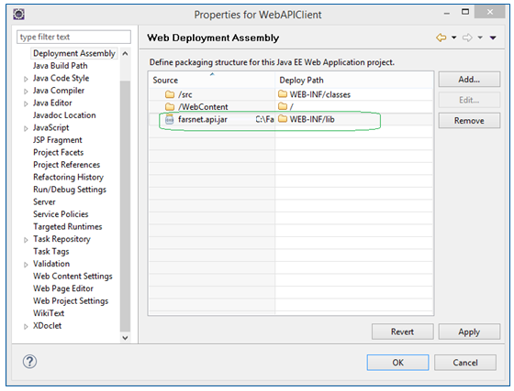Image resolution: width=514 pixels, height=391 pixels.
Task: Expand the Java Compiler tree node
Action: 26,92
